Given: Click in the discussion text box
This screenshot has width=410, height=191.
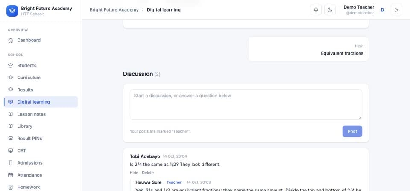Looking at the screenshot, I should pos(246,104).
